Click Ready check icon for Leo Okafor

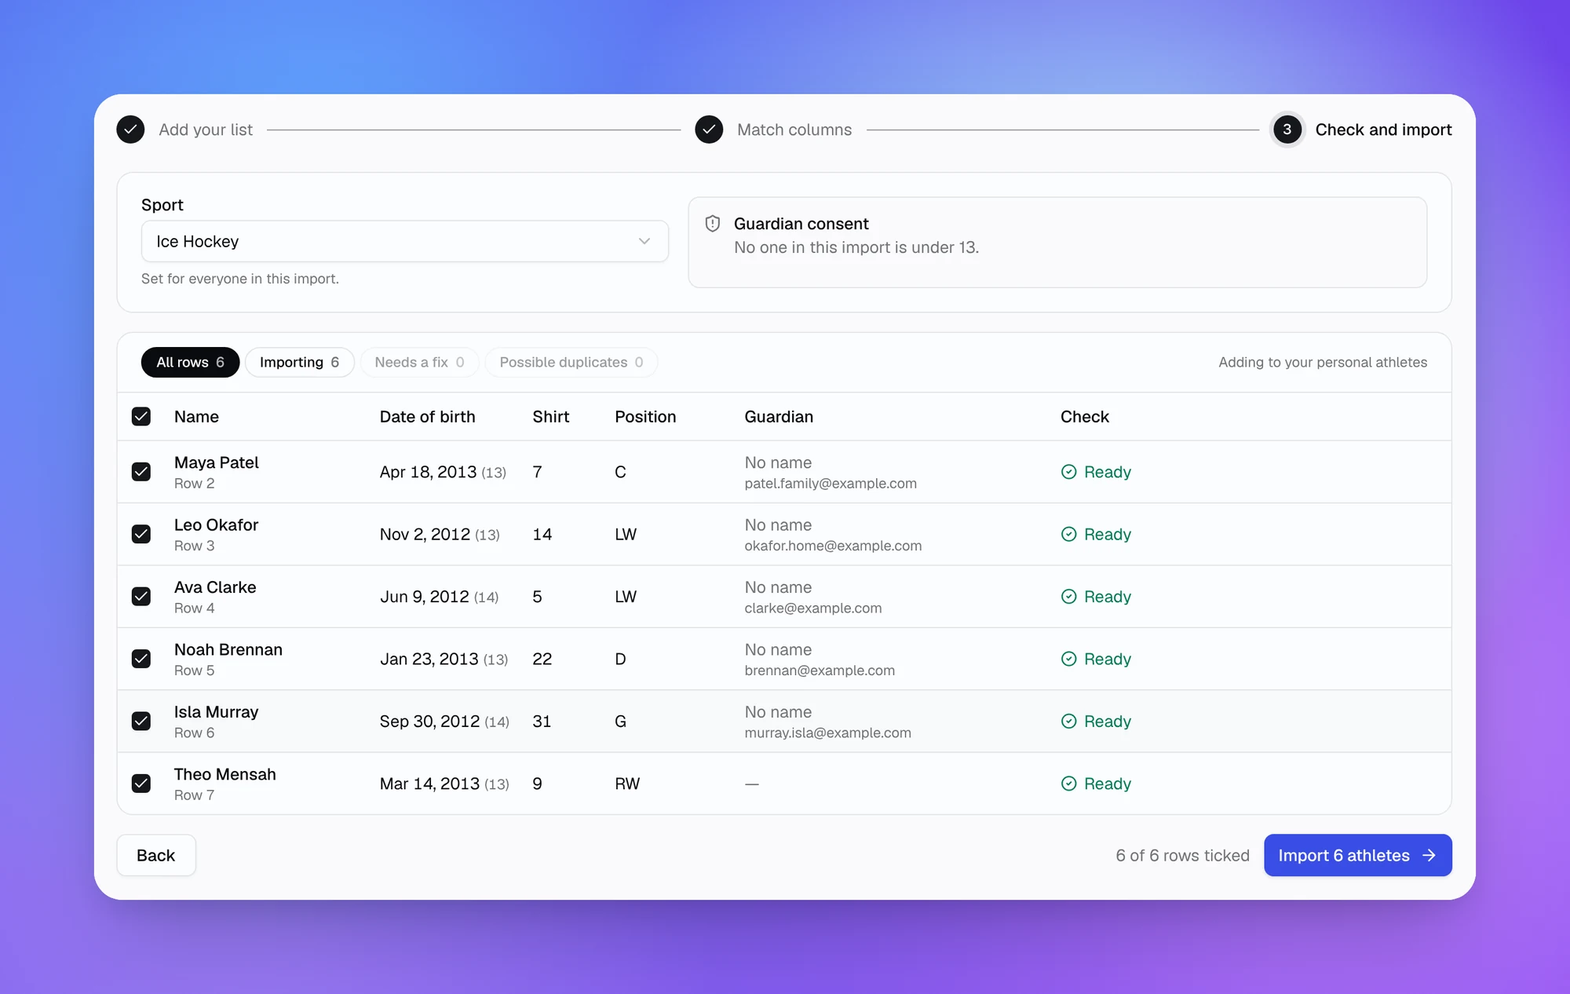click(x=1068, y=534)
